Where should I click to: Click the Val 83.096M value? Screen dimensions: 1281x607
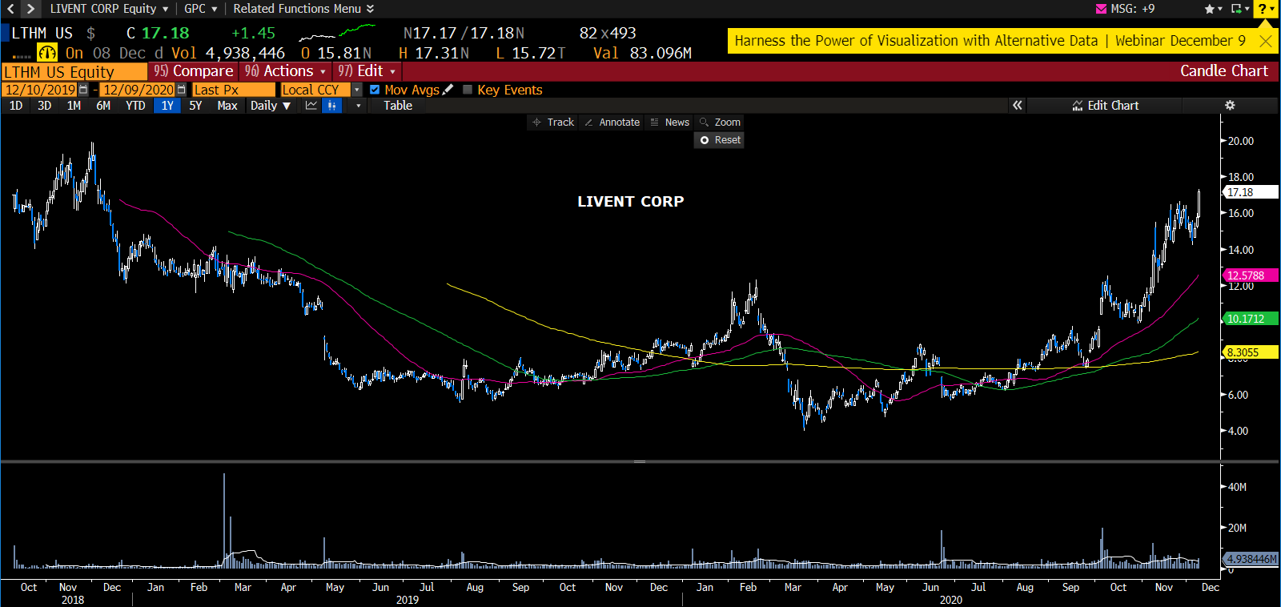(x=642, y=53)
